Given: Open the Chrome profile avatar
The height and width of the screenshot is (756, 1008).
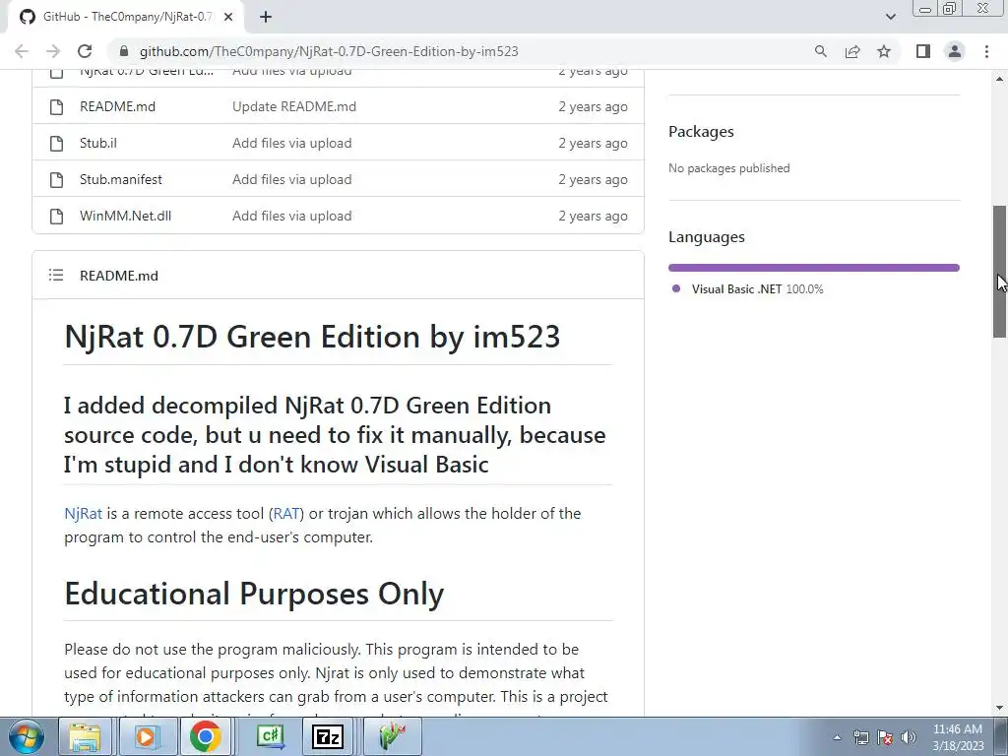Looking at the screenshot, I should point(955,51).
